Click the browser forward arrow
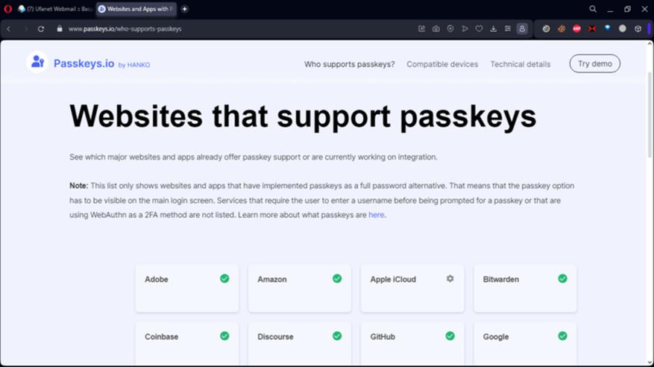The image size is (654, 367). tap(26, 29)
